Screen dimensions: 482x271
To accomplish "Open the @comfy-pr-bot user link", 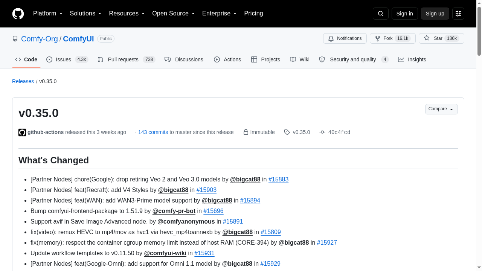I will tap(174, 211).
